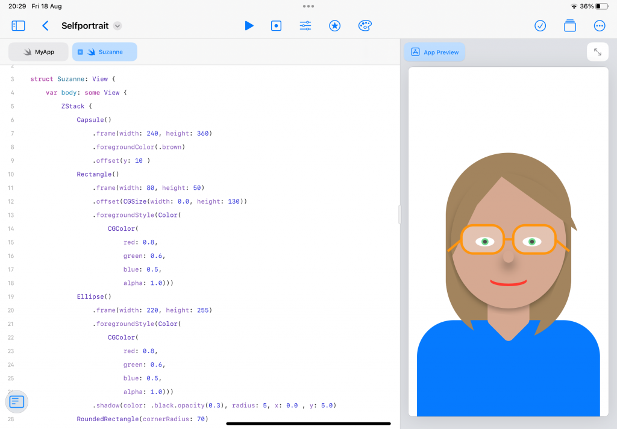Open the Selfportrait title dropdown chevron
Image resolution: width=617 pixels, height=429 pixels.
click(x=118, y=26)
